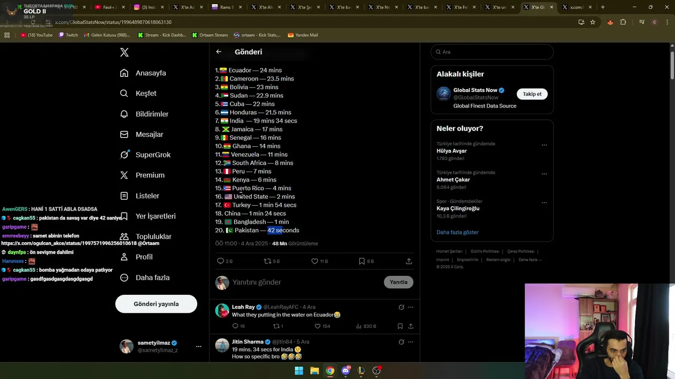Open options for Kaya Çilingiroğlu trend
675x379 pixels.
click(544, 203)
